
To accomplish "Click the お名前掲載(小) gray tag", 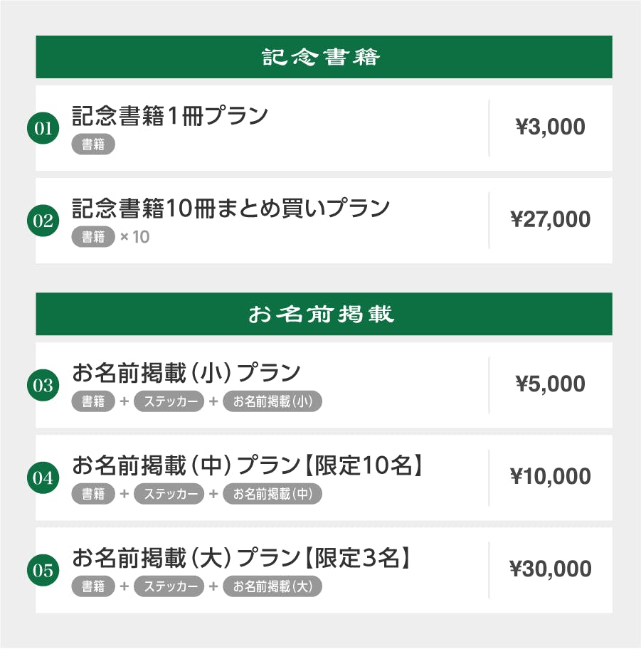I will click(x=272, y=401).
